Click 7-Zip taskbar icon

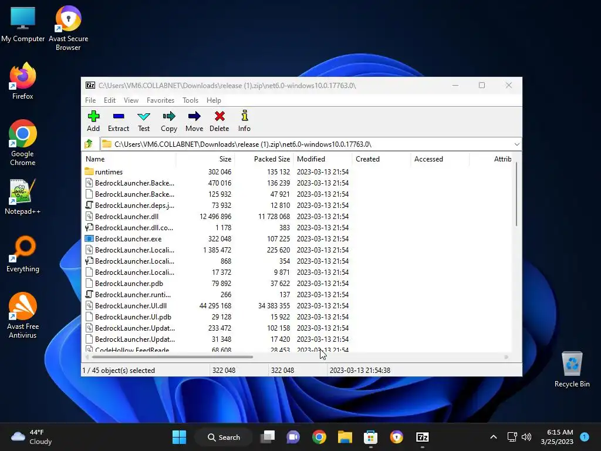coord(422,437)
